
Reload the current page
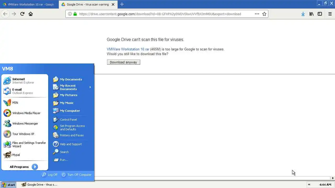(22, 14)
